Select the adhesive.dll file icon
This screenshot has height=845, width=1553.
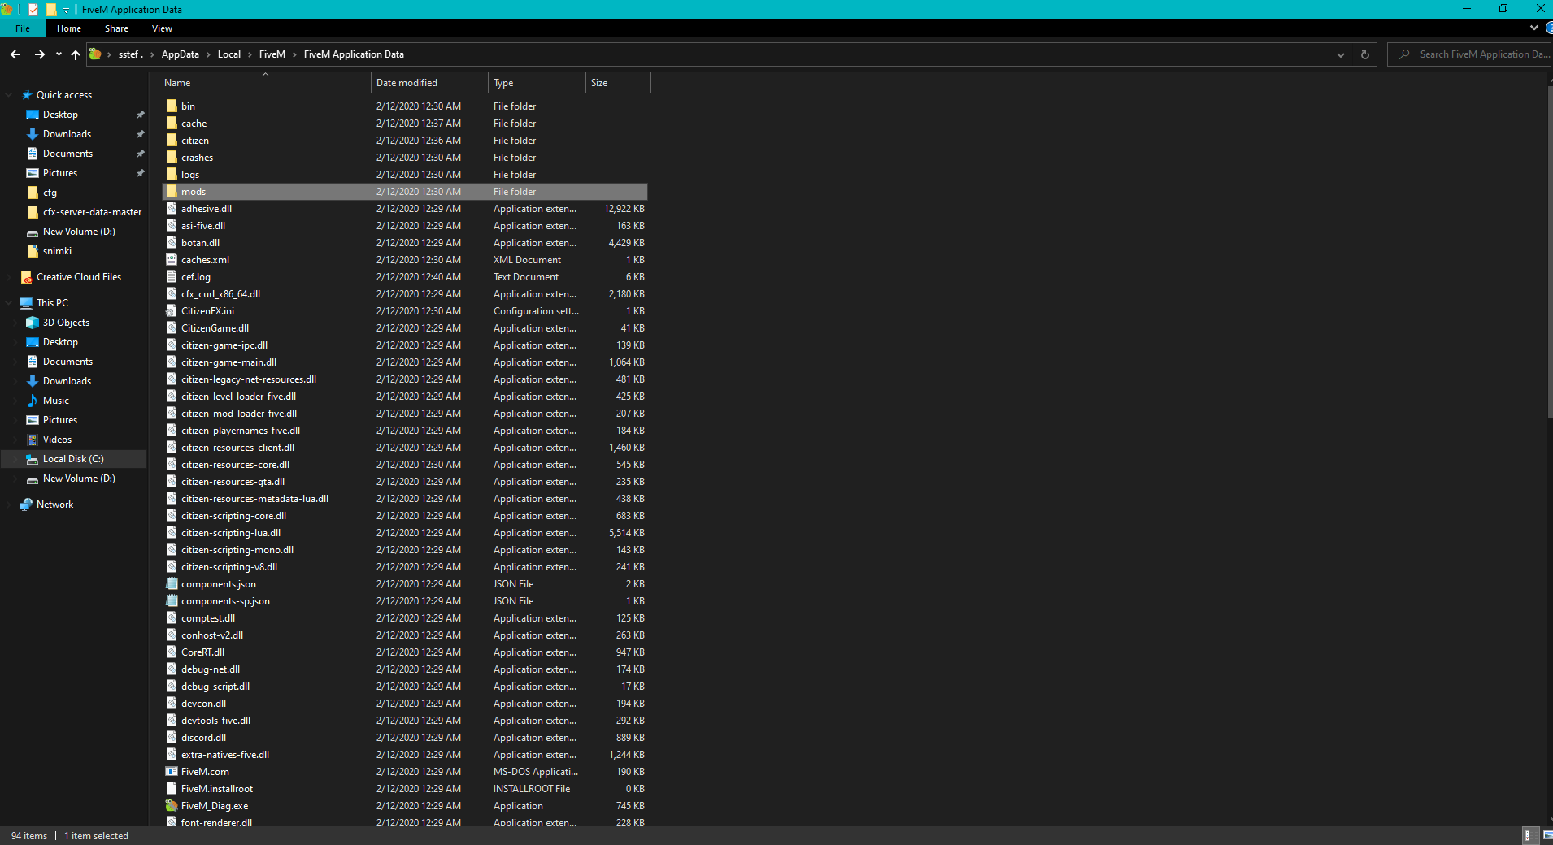172,209
